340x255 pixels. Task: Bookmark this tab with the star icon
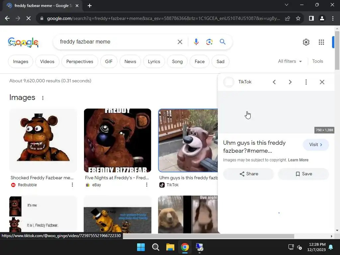pyautogui.click(x=298, y=19)
